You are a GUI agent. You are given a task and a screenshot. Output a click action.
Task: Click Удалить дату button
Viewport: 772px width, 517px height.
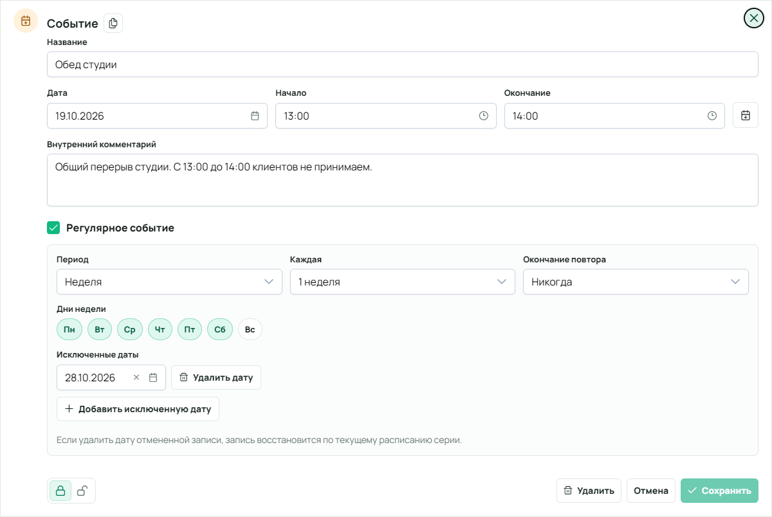(x=216, y=377)
